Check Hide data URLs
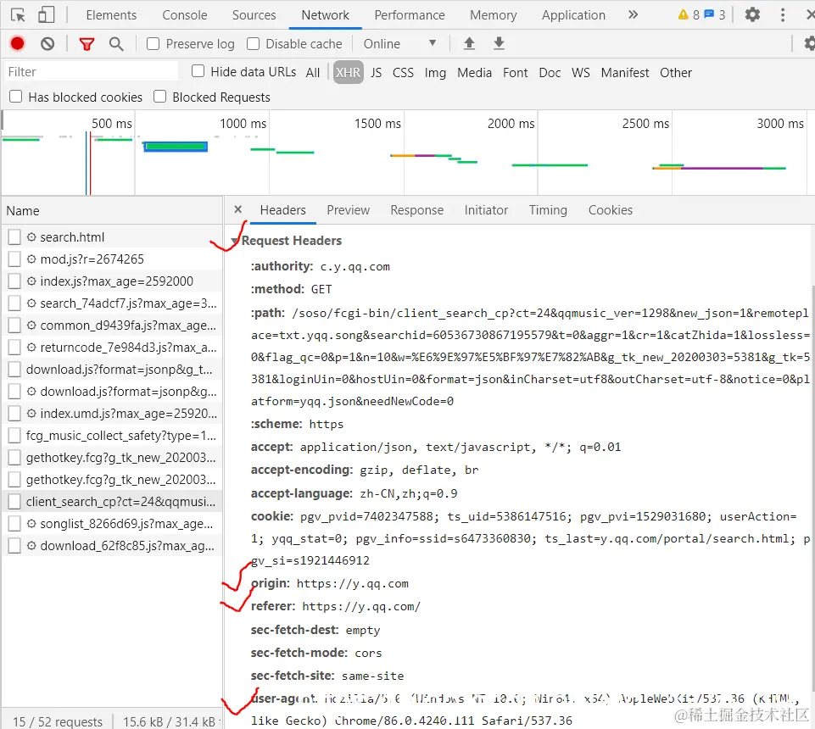 [198, 71]
